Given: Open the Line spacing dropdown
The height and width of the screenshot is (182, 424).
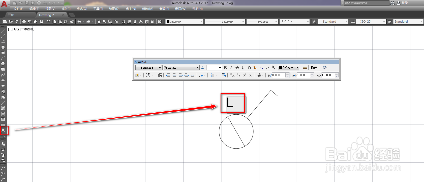Looking at the screenshot, I should (x=202, y=75).
